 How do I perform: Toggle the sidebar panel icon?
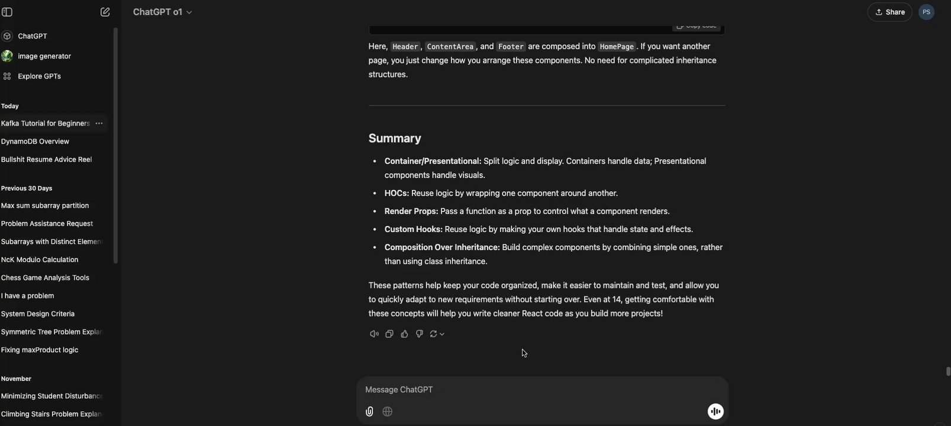point(7,12)
